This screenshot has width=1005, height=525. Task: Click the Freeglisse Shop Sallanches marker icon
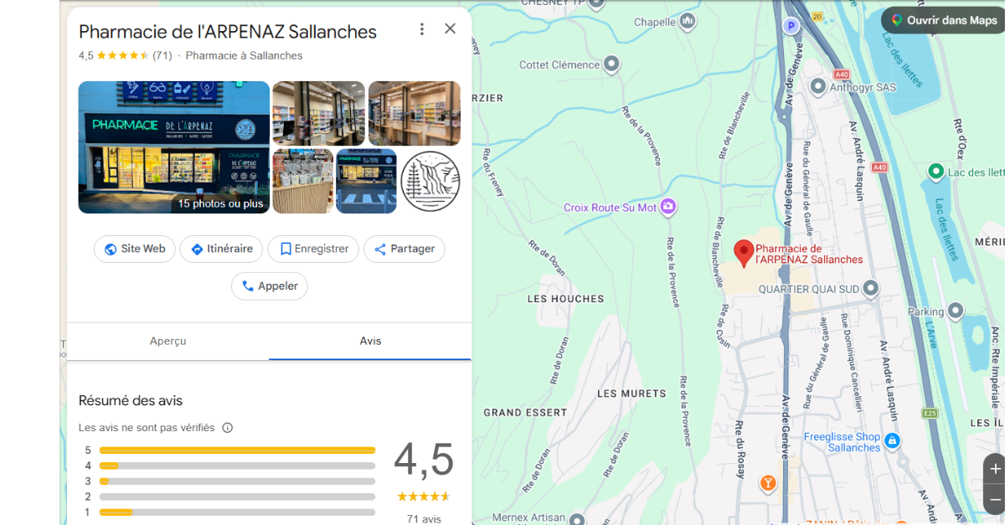pyautogui.click(x=892, y=440)
